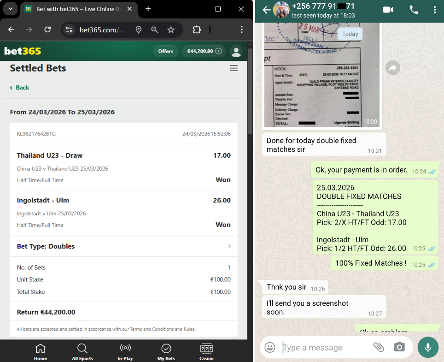This screenshot has height=362, width=444.
Task: Click the Offers button
Action: 165,51
